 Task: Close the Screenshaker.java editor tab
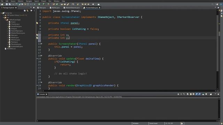[x=100, y=8]
